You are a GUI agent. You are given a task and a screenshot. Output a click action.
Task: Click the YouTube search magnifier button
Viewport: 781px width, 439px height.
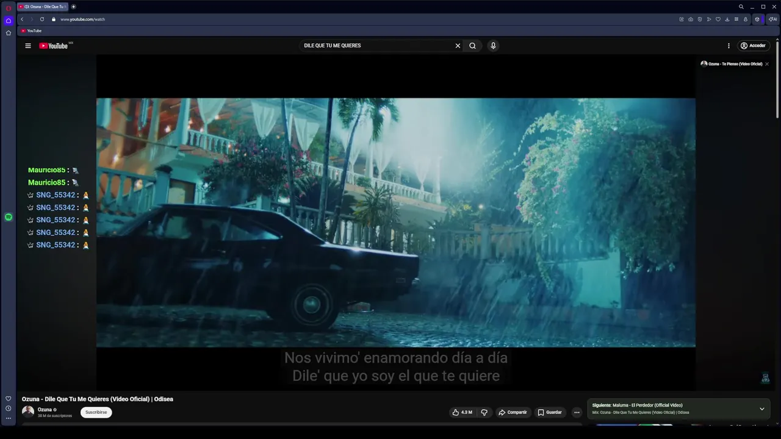click(x=472, y=46)
